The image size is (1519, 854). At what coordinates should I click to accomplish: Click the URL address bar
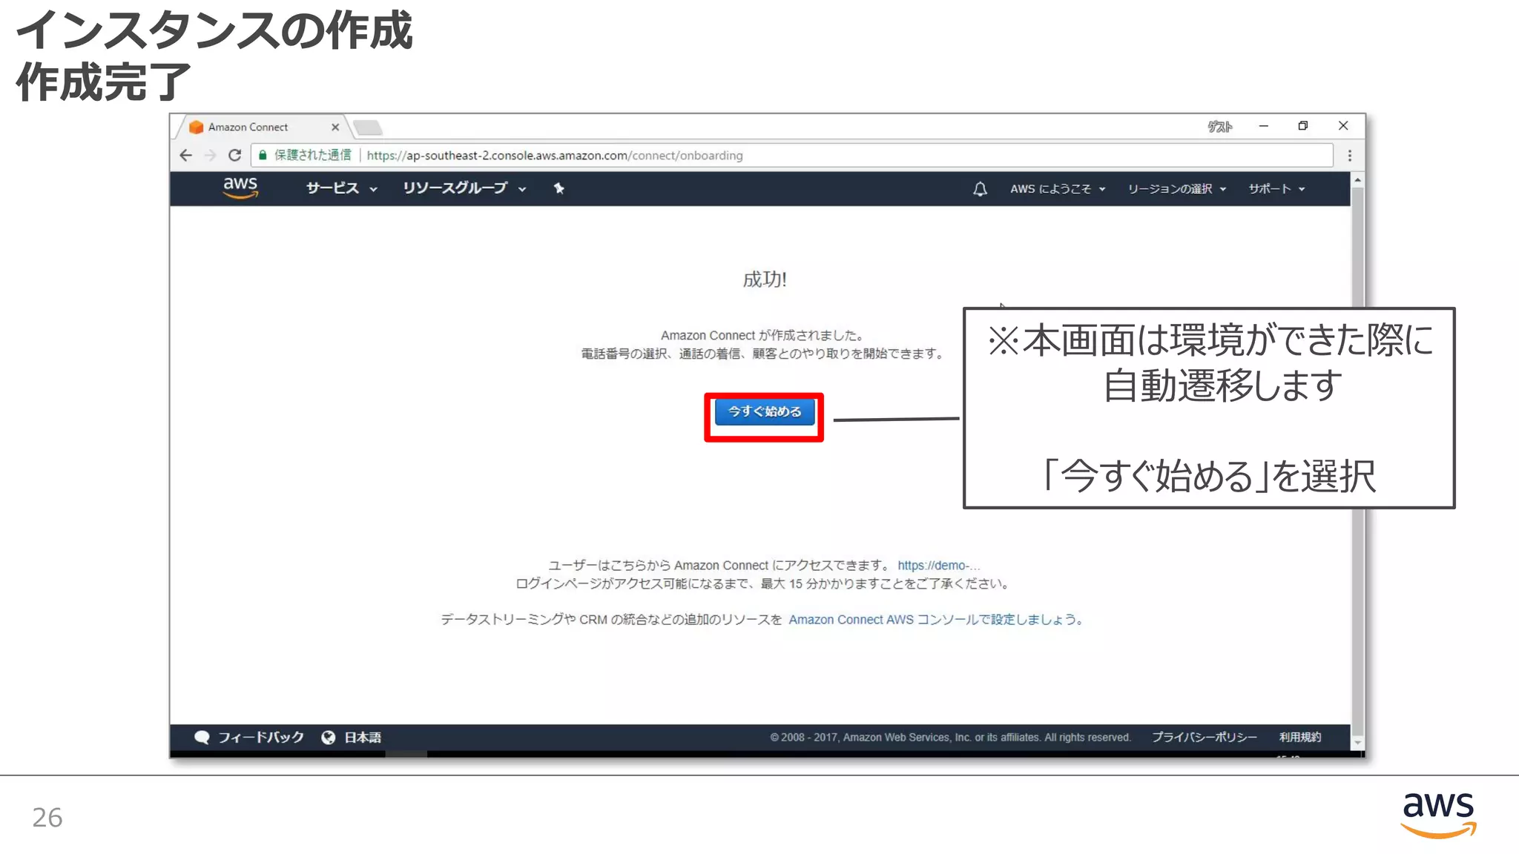click(792, 156)
